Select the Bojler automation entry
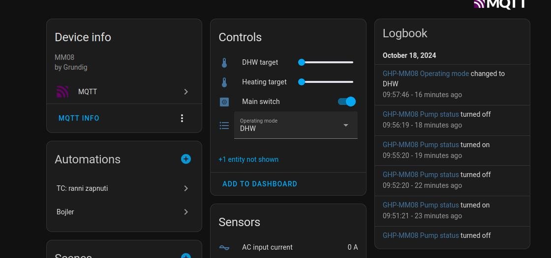This screenshot has height=258, width=551. tap(124, 212)
